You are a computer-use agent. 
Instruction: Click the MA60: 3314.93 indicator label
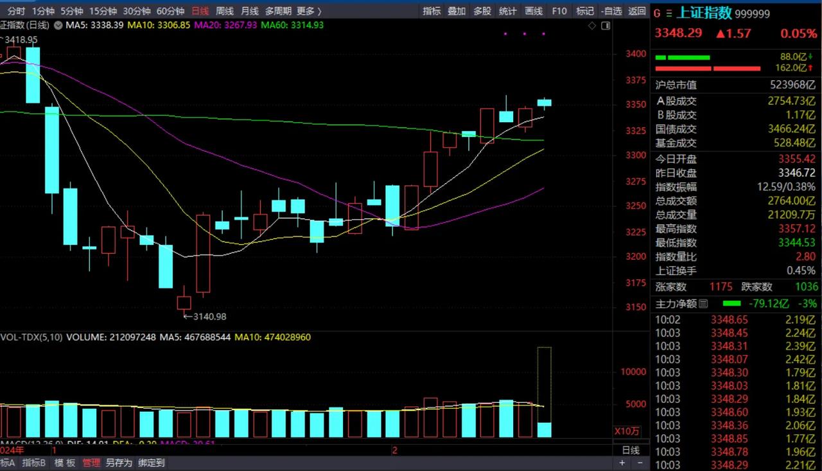[x=292, y=25]
